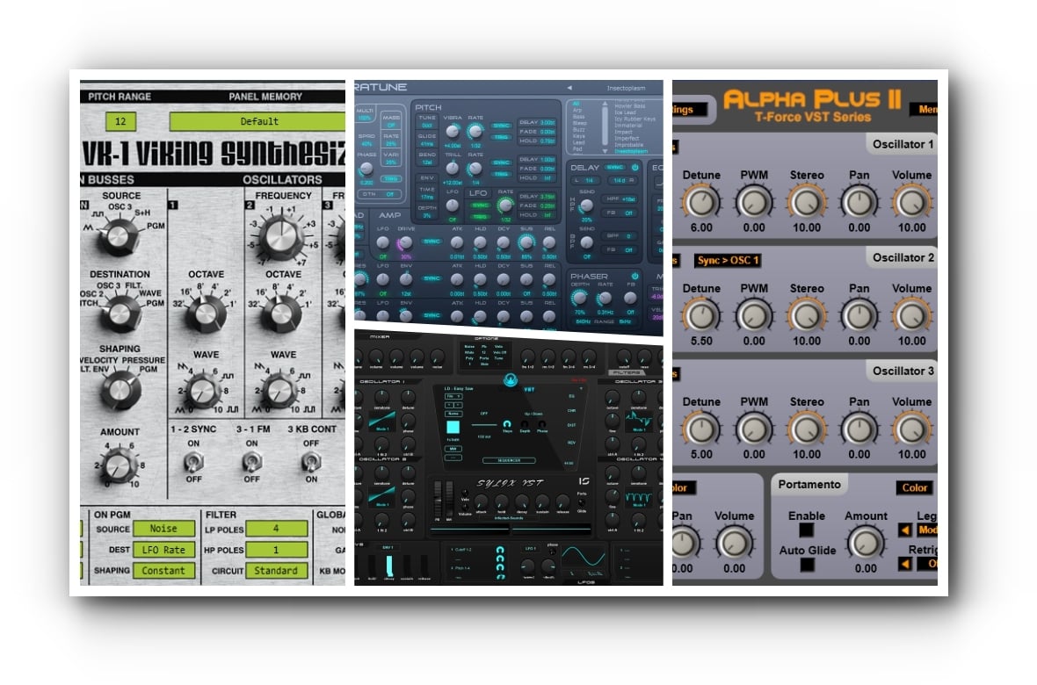
Task: Select the Insectoplasm preset in Ultratune list
Action: (632, 151)
